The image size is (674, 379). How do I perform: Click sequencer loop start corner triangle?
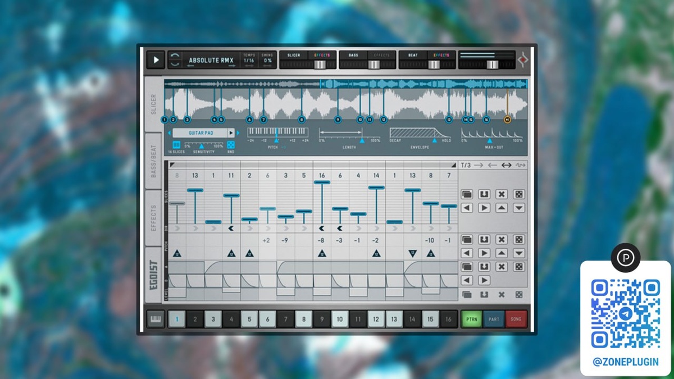172,165
